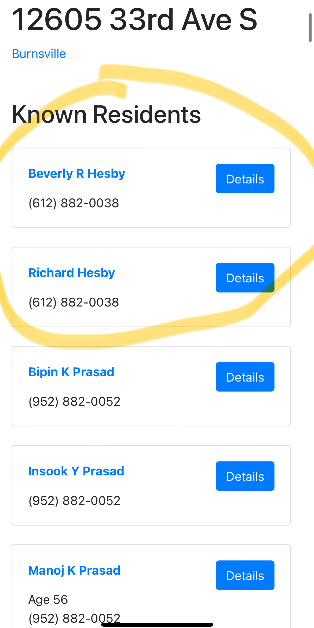Open the Insook Y Prasad link
This screenshot has height=628, width=314.
pyautogui.click(x=76, y=471)
